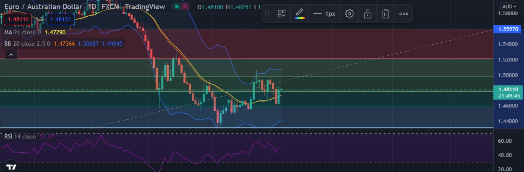Select the MA 21 close indicator legend
The height and width of the screenshot is (172, 524).
pyautogui.click(x=23, y=32)
